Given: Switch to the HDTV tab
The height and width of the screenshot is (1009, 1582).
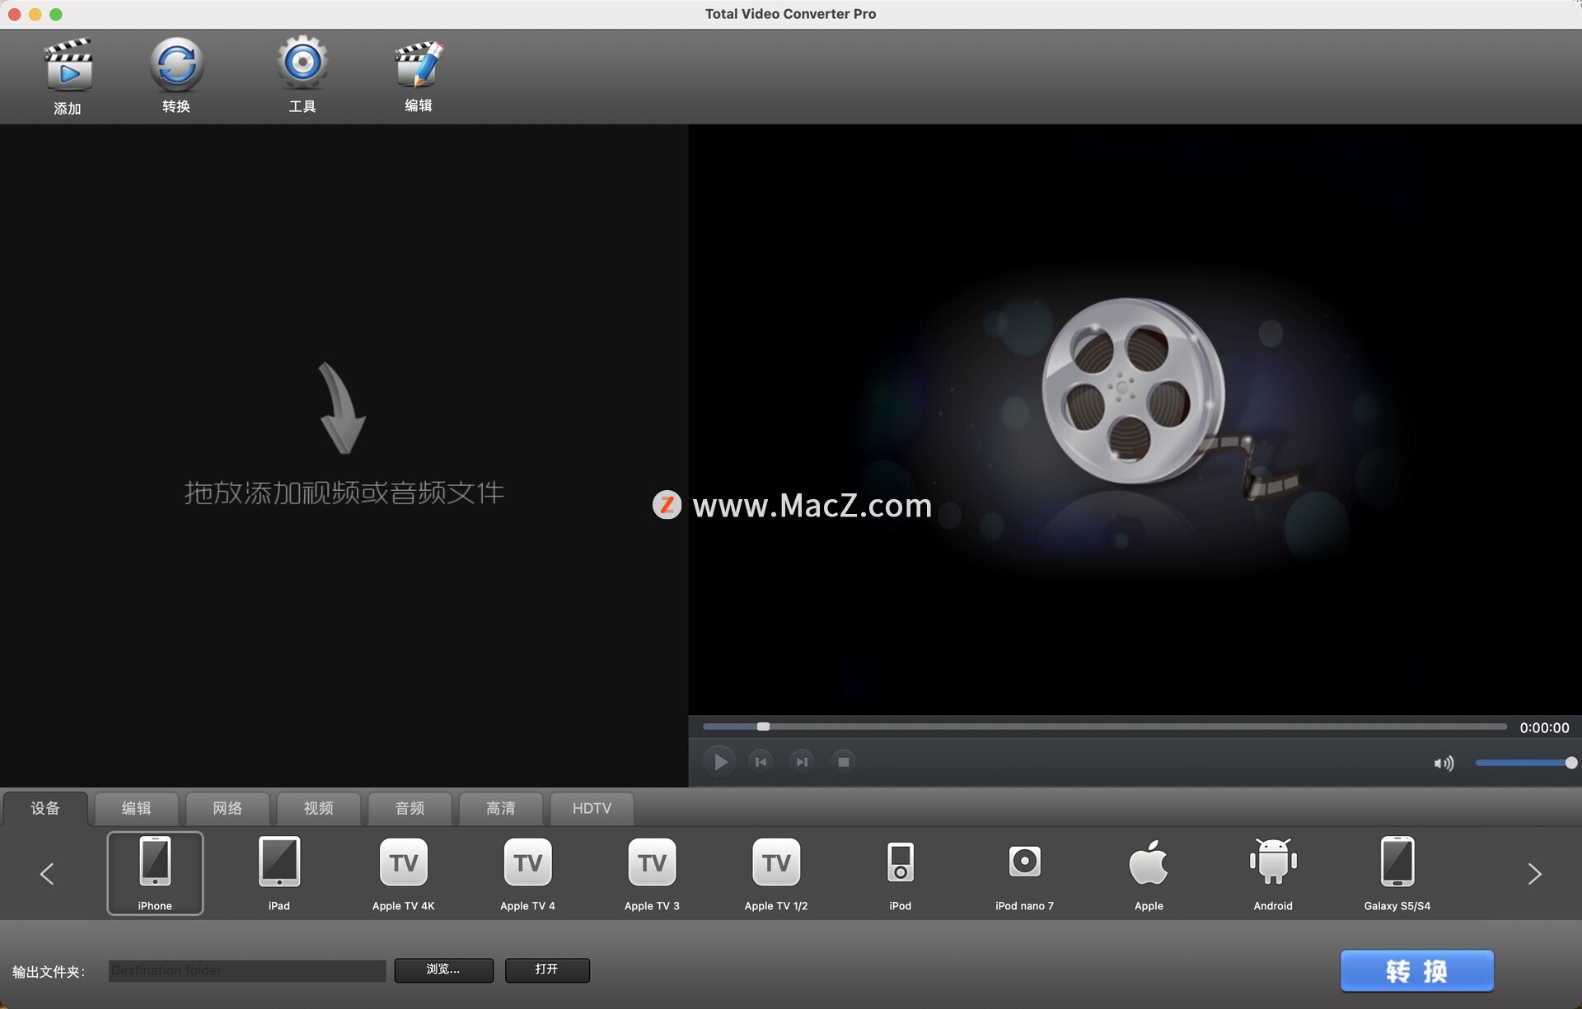Looking at the screenshot, I should click(592, 809).
